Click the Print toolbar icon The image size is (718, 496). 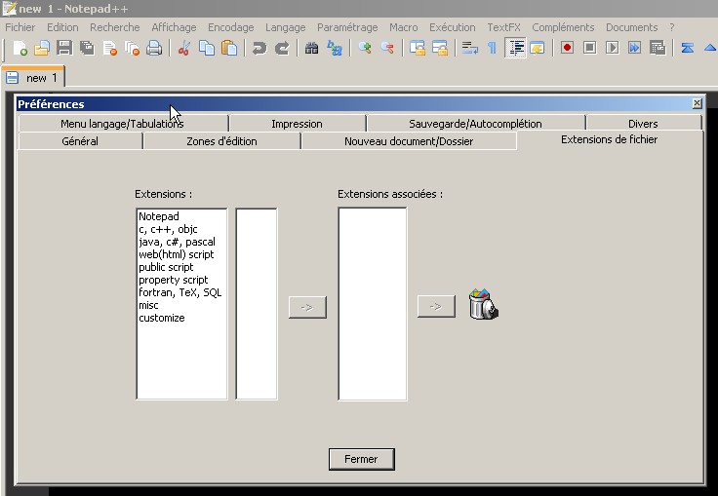point(154,48)
